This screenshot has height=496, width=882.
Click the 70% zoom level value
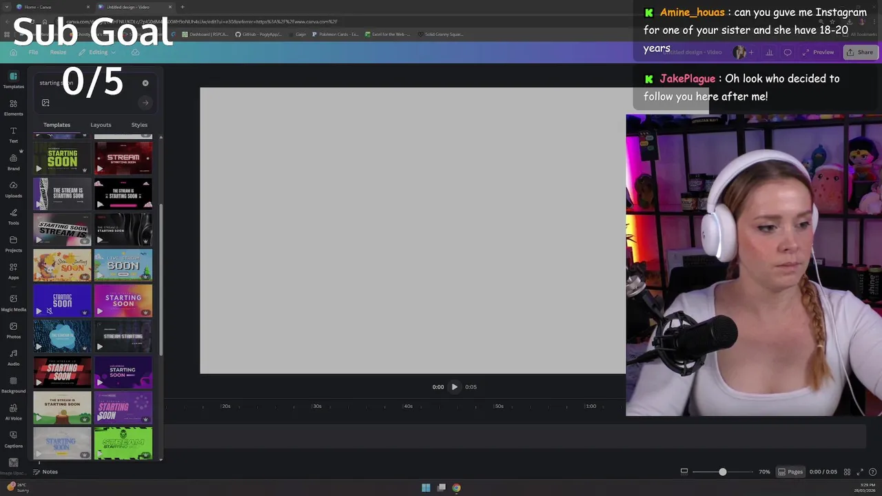coord(764,472)
